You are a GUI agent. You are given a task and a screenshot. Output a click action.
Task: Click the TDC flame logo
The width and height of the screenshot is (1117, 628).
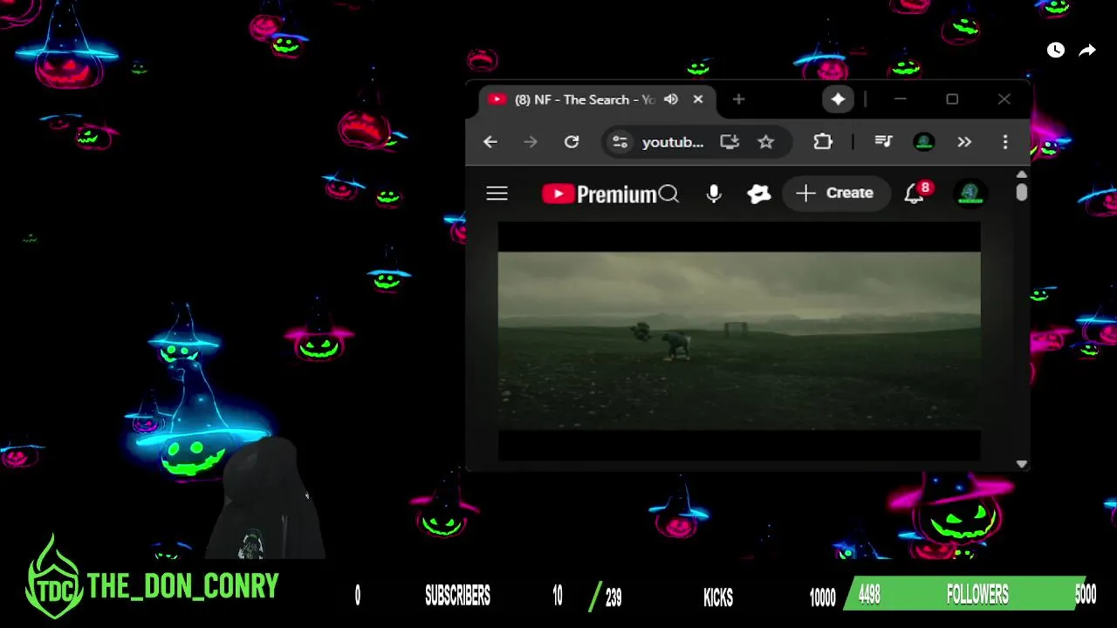point(53,577)
